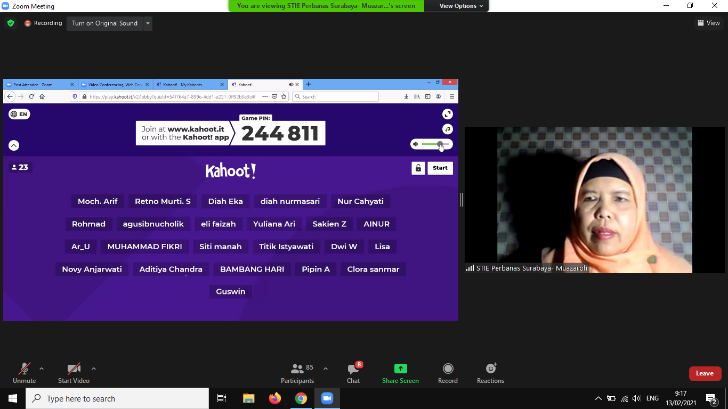728x409 pixels.
Task: Open the View Options dropdown
Action: point(462,6)
